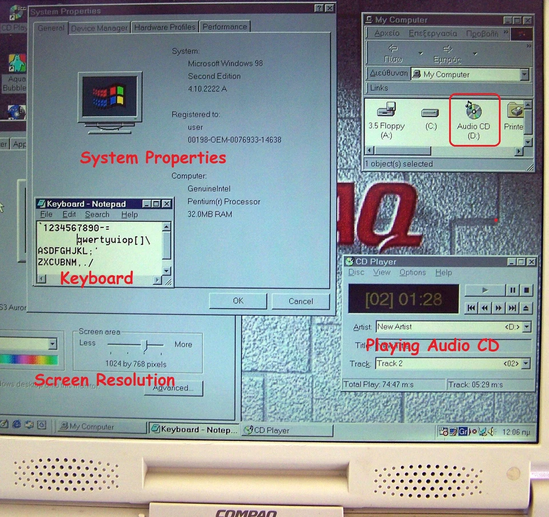Skip to the next CD track
The height and width of the screenshot is (517, 549).
pos(512,308)
